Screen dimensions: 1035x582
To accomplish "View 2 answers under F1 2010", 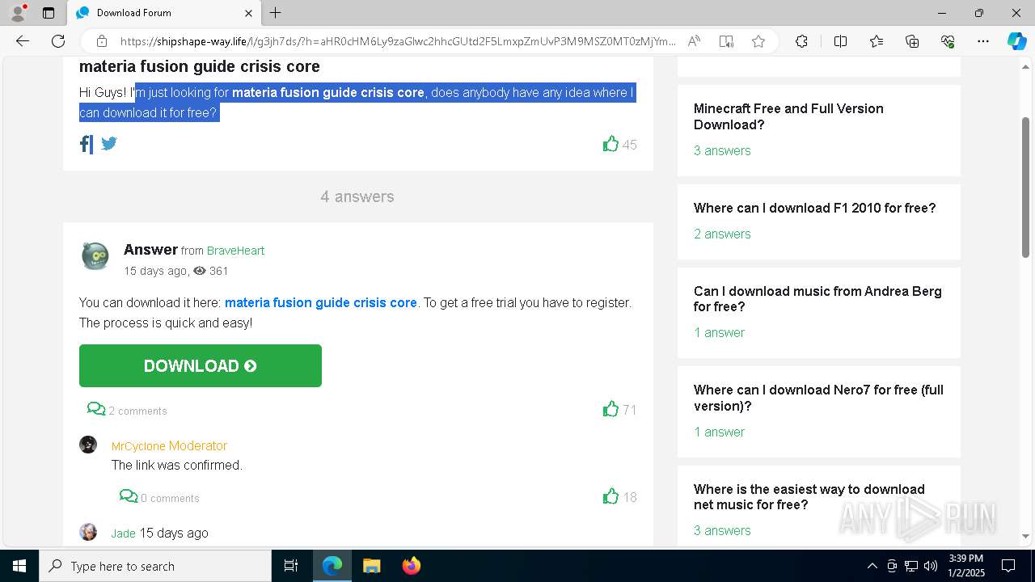I will (x=722, y=234).
